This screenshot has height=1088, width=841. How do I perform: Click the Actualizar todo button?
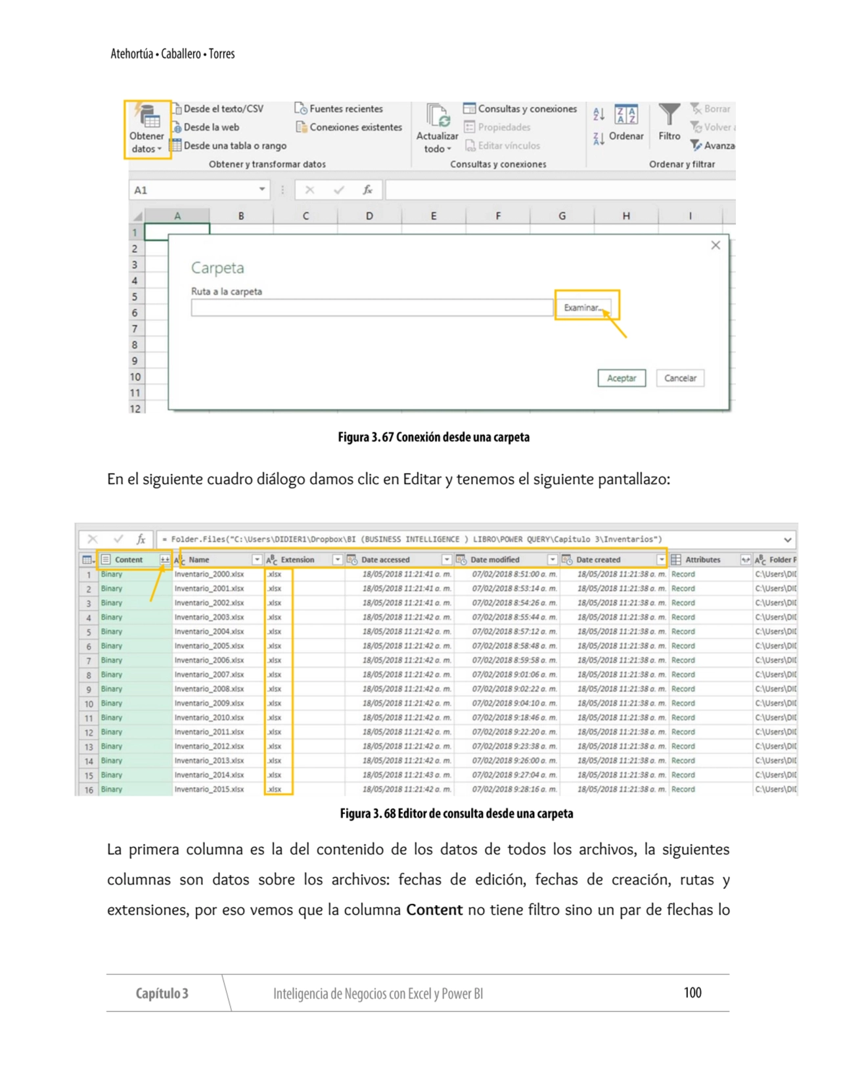[437, 128]
